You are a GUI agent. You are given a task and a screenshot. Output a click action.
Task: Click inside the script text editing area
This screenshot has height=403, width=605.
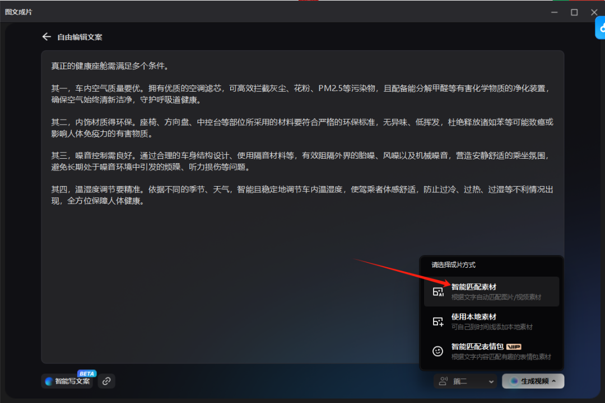click(x=302, y=268)
